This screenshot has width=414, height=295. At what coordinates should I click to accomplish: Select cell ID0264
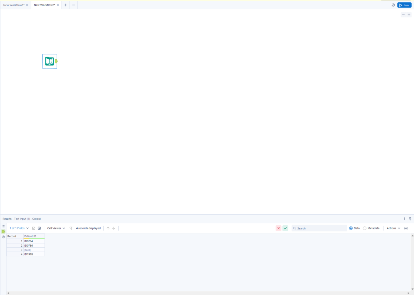[34, 241]
